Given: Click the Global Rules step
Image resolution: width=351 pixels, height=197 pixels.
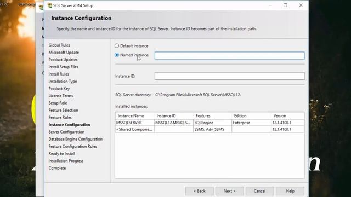Looking at the screenshot, I should pos(59,45).
